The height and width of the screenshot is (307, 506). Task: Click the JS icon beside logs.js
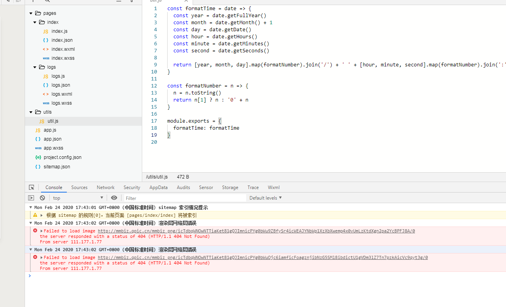click(46, 76)
